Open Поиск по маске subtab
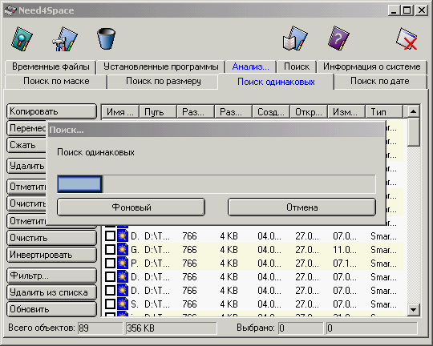The width and height of the screenshot is (433, 346). [x=56, y=82]
